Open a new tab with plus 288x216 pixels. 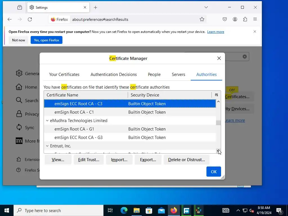point(96,8)
